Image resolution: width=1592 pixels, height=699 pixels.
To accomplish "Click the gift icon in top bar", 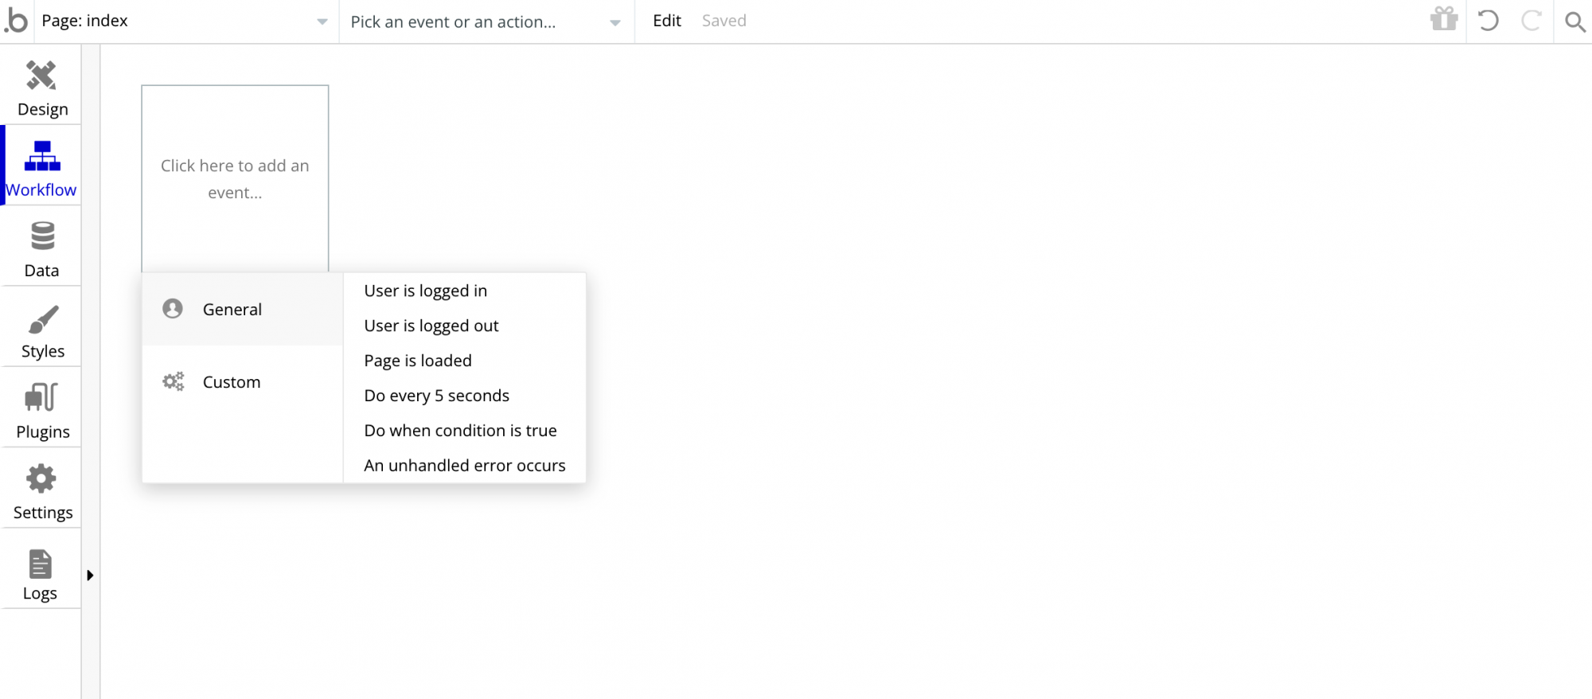I will (x=1443, y=20).
